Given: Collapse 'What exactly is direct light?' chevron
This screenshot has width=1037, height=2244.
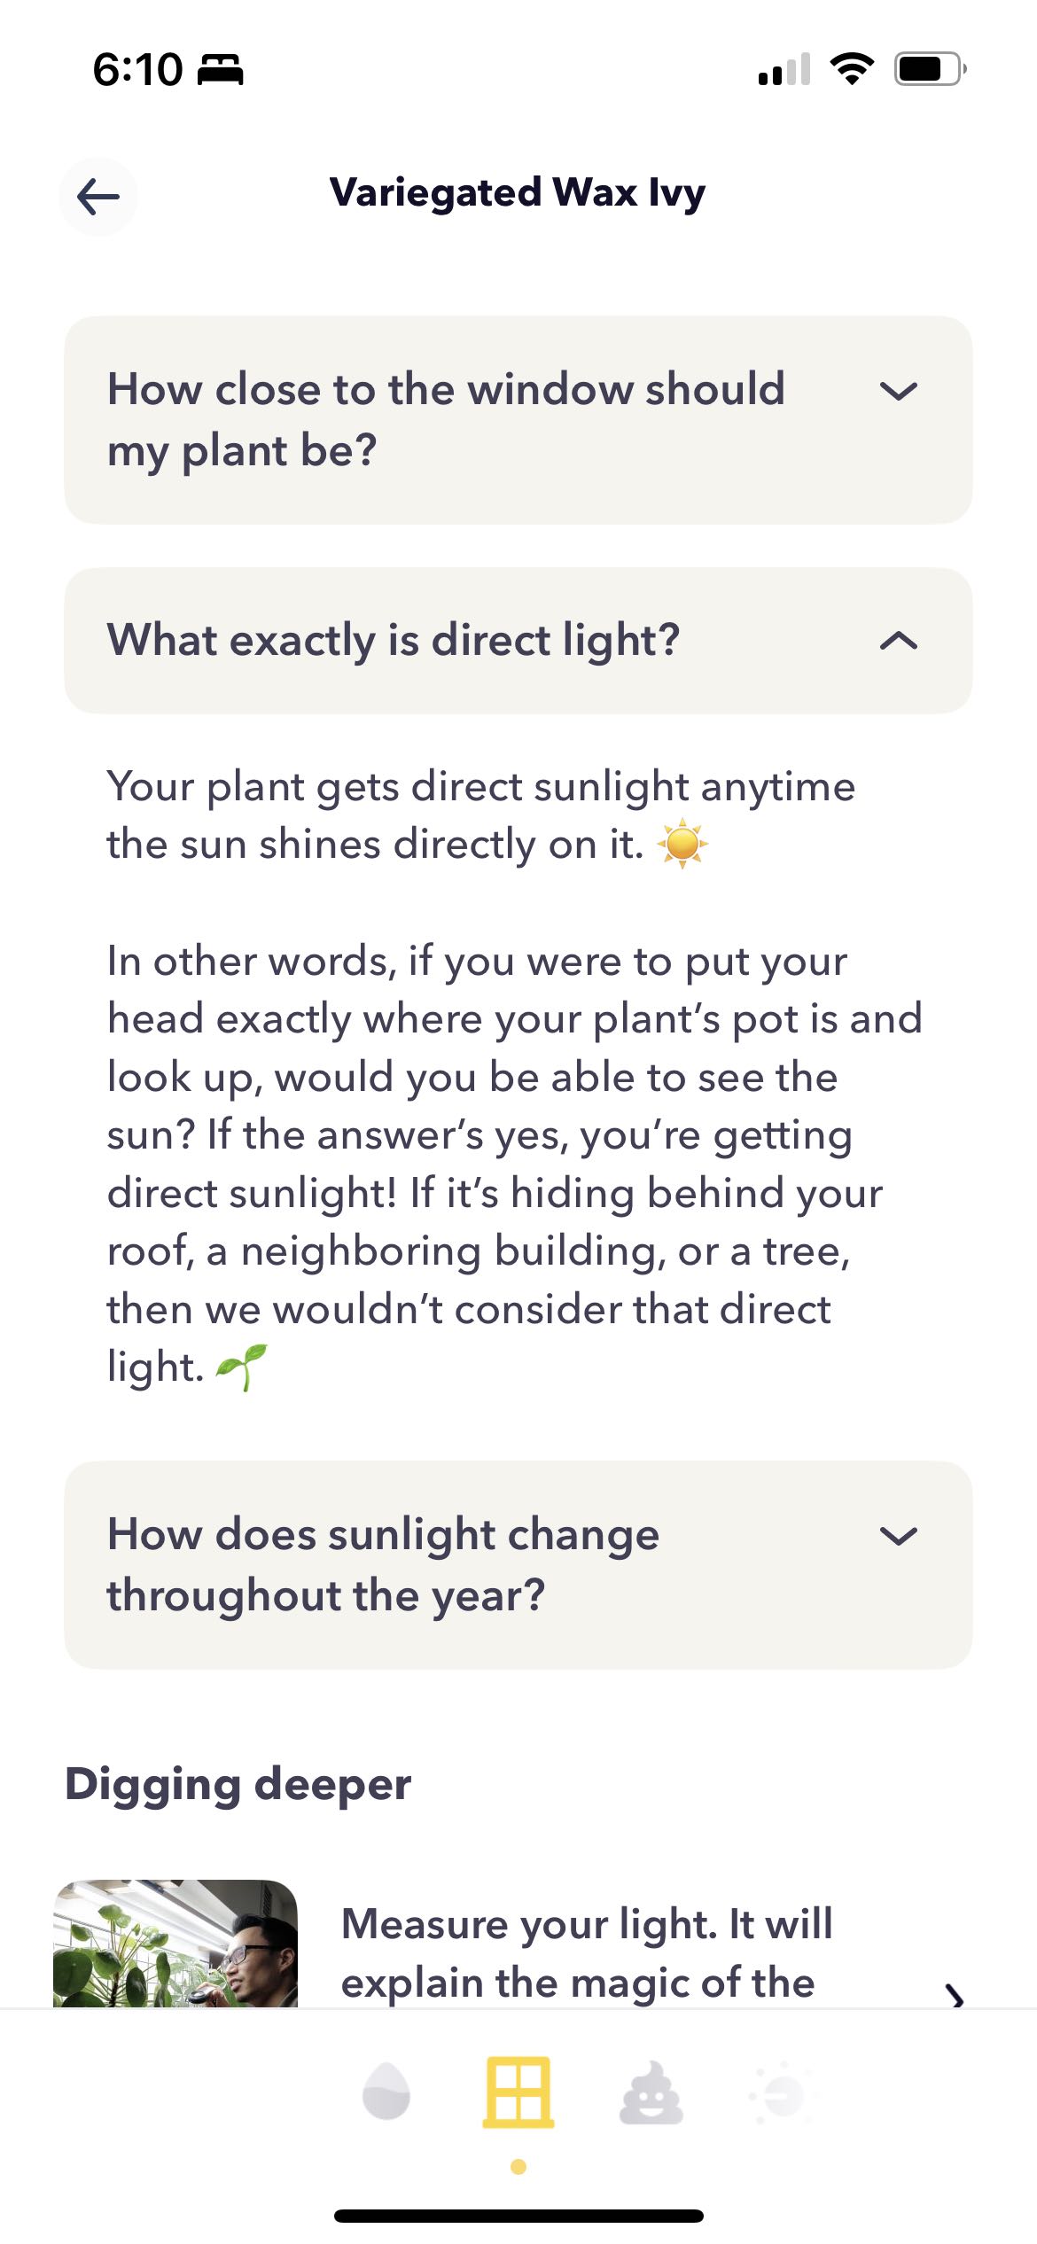Looking at the screenshot, I should [899, 641].
